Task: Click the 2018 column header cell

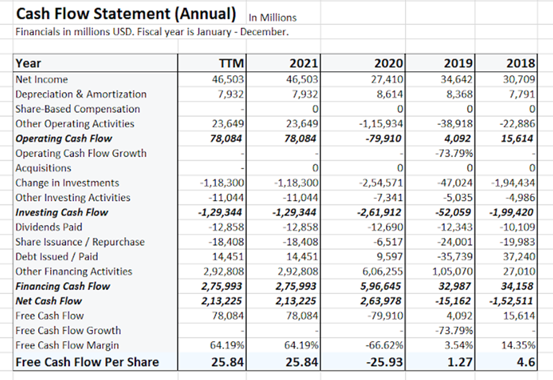Action: coord(520,63)
